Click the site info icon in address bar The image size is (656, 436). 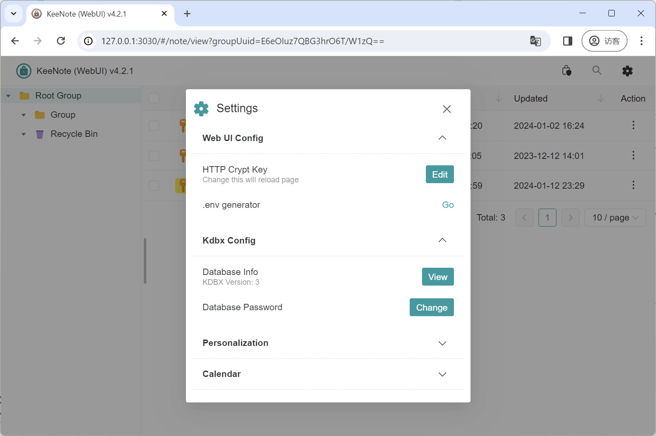[x=88, y=41]
